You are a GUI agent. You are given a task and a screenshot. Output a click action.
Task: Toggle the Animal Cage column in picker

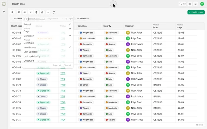(48, 30)
